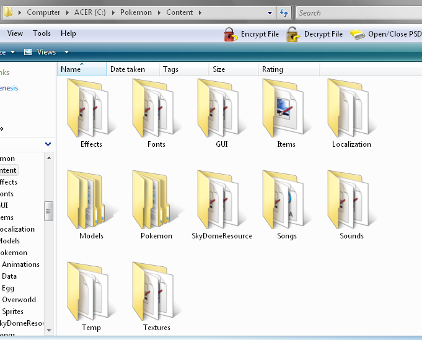Open the View menu
Screen dimensions: 422x340
pyautogui.click(x=15, y=33)
